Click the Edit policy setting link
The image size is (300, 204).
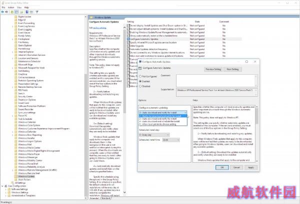click(x=99, y=28)
